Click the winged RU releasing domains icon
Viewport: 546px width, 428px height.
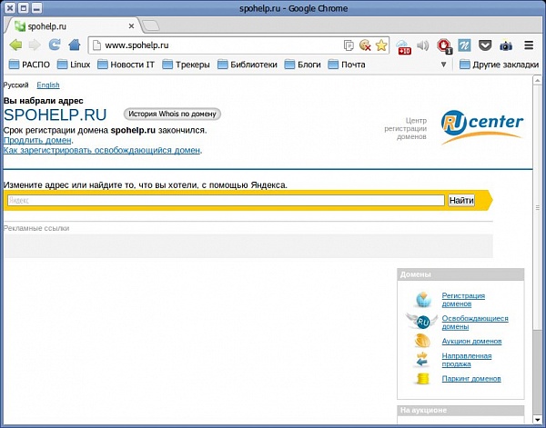click(x=422, y=322)
